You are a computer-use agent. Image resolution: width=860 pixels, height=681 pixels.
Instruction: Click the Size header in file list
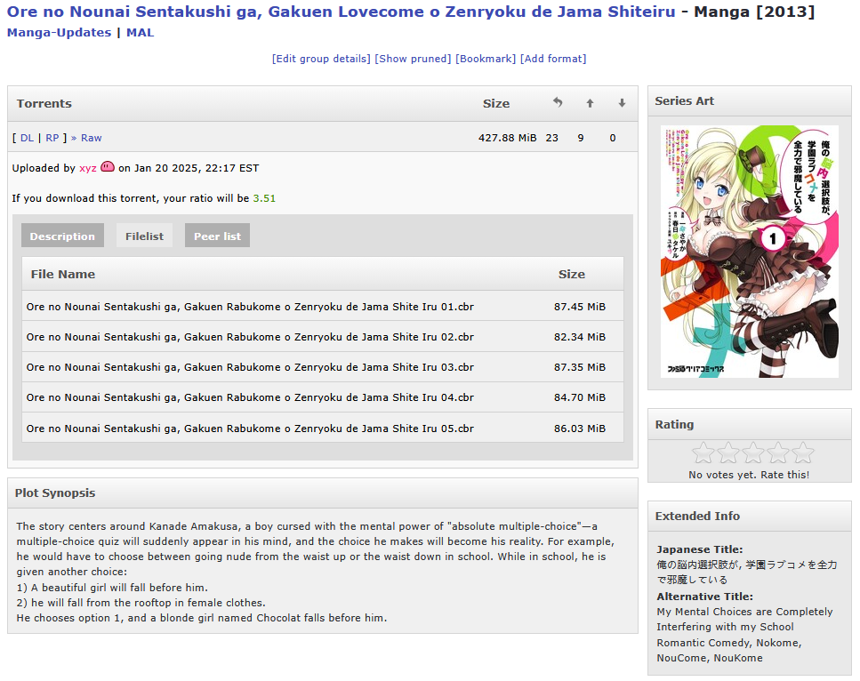[572, 274]
